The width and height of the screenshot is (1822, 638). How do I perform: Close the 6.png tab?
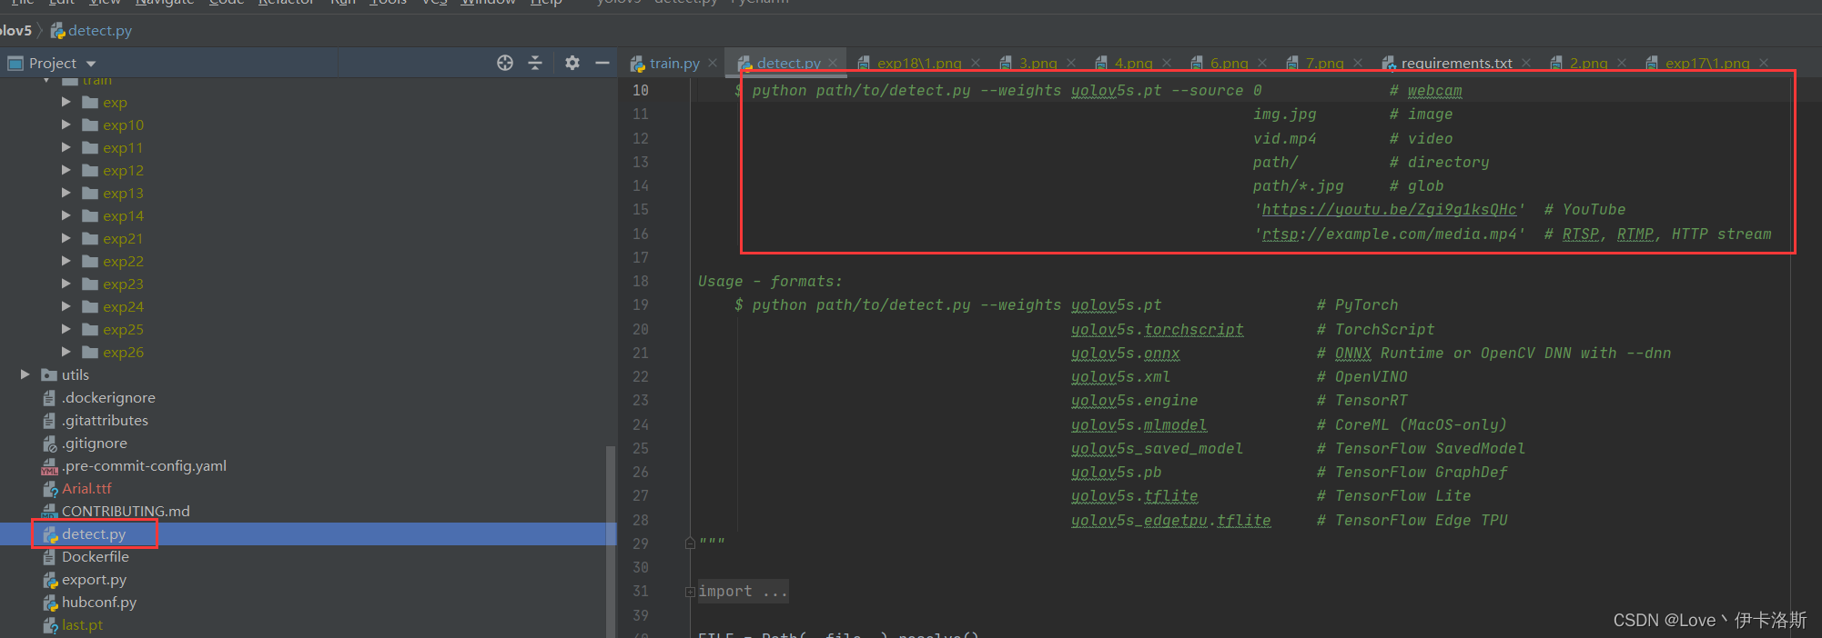pyautogui.click(x=1262, y=63)
